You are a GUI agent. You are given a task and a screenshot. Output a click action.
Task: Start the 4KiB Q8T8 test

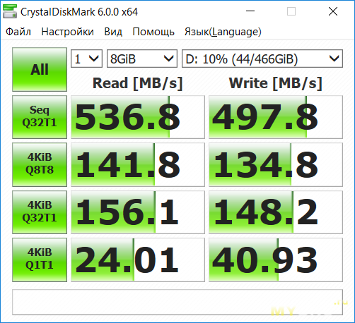[x=40, y=164]
